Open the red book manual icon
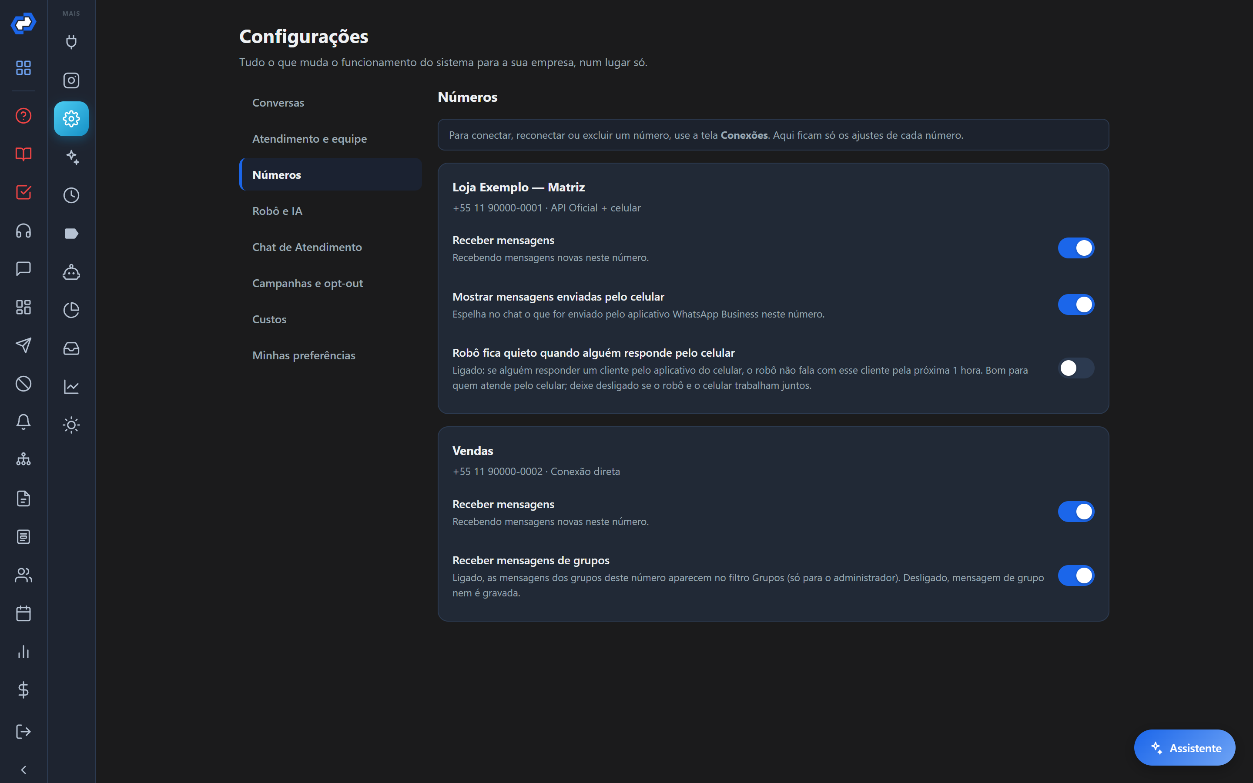Screen dimensions: 1253x783 coord(23,154)
